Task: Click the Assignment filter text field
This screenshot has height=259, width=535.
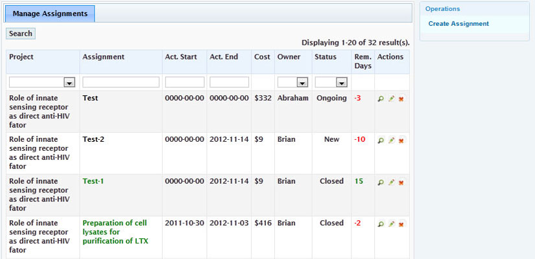Action: 121,83
